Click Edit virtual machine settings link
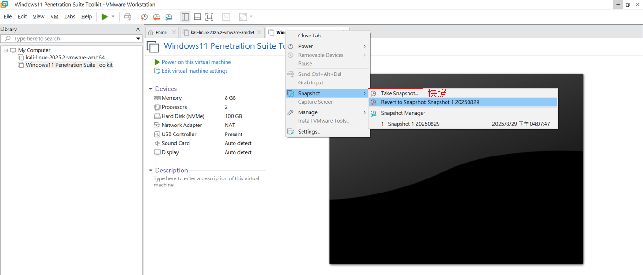This screenshot has height=275, width=643. click(195, 71)
